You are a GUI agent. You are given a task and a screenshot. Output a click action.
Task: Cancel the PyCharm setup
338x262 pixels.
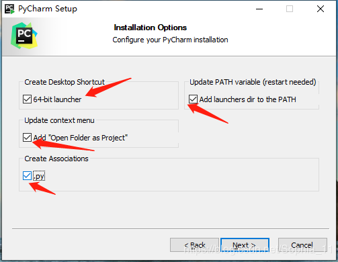tap(302, 245)
